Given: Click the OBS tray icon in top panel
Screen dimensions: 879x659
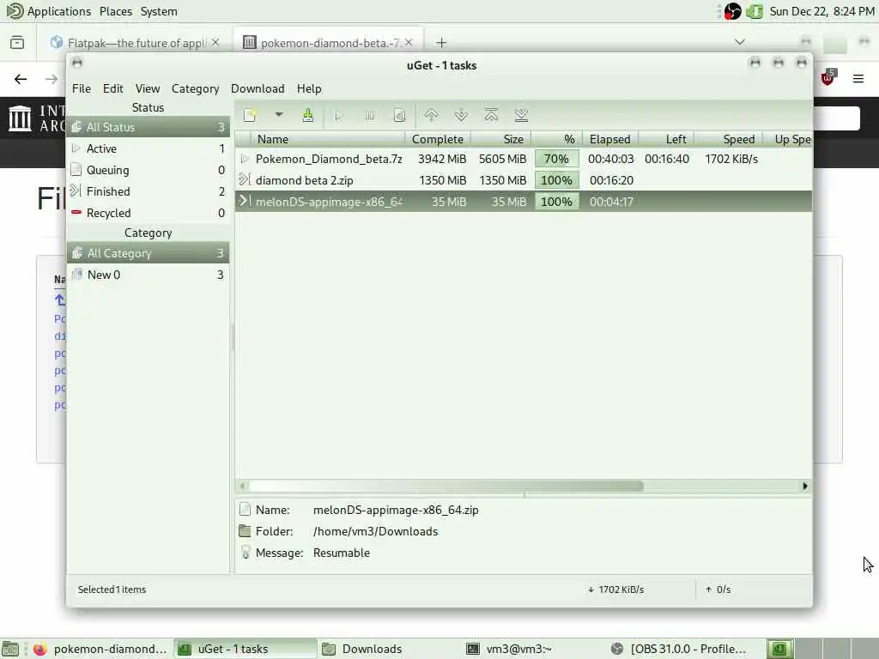Looking at the screenshot, I should coord(732,11).
